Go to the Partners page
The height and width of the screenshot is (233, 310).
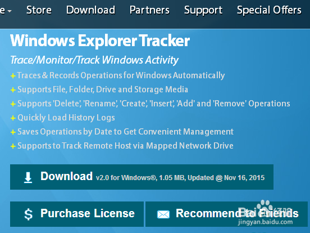coord(149,10)
